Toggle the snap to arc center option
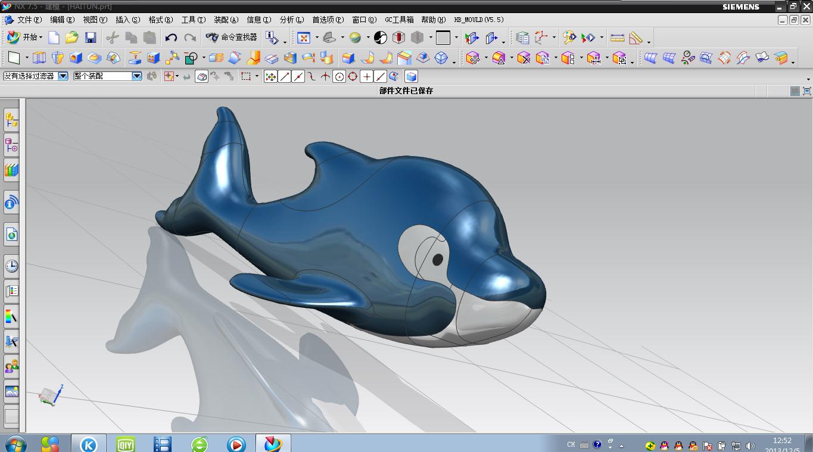The image size is (813, 452). pos(339,76)
